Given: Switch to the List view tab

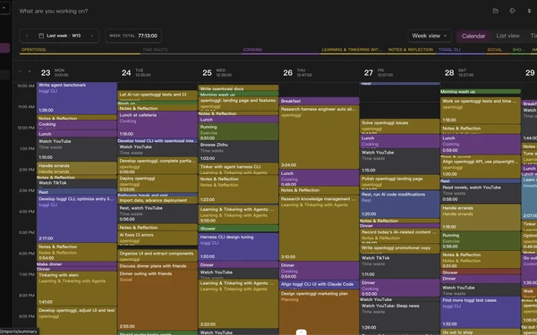Looking at the screenshot, I should [x=507, y=36].
